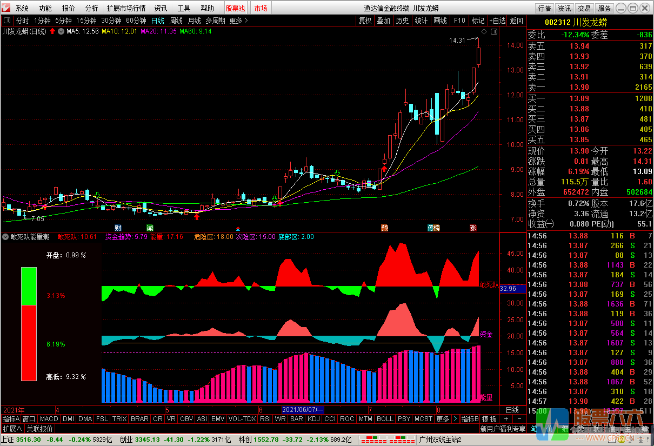654x446 pixels.
Task: Open the MA indicator round dropdown icon
Action: tap(61, 31)
